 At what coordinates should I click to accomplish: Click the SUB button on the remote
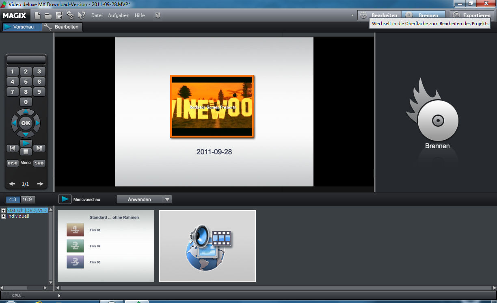point(39,163)
